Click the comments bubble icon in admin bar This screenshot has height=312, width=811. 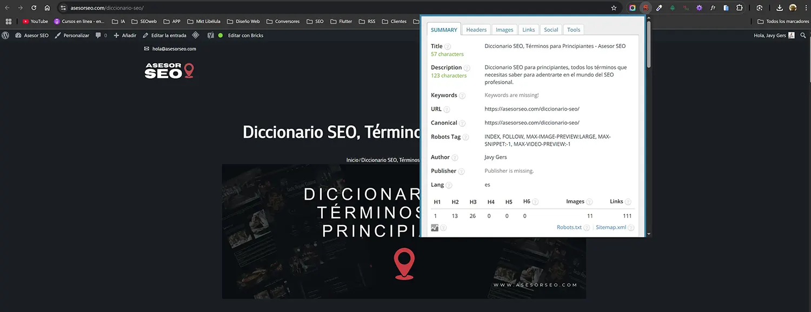pyautogui.click(x=99, y=35)
